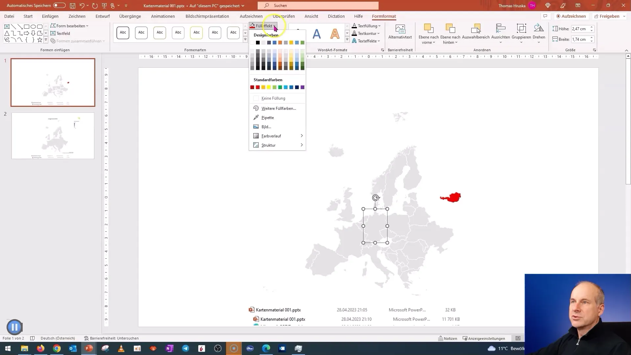Pick purple from Standardfarben
Screen dimensions: 631x355
pyautogui.click(x=302, y=87)
